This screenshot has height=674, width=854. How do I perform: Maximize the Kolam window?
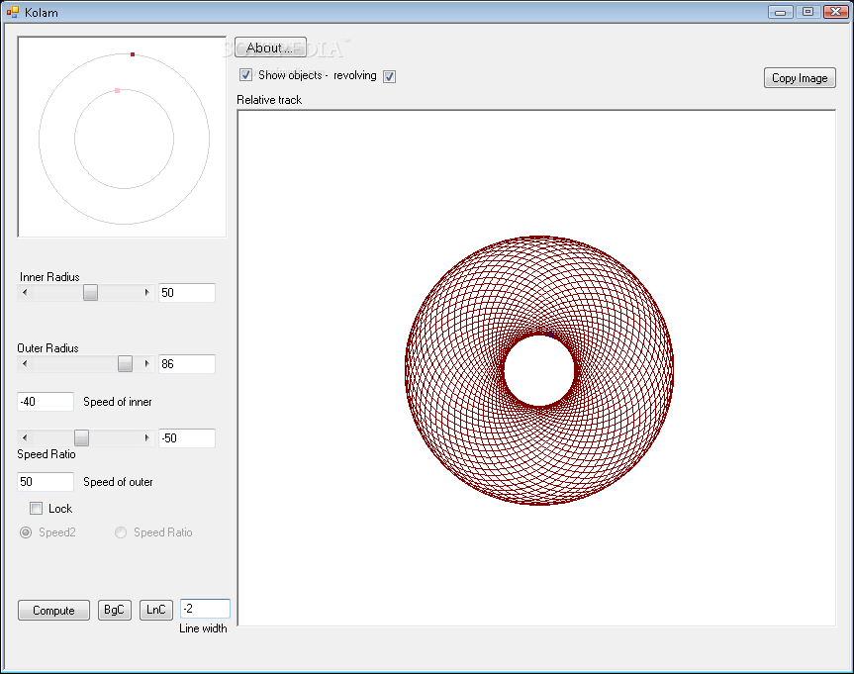pos(808,12)
